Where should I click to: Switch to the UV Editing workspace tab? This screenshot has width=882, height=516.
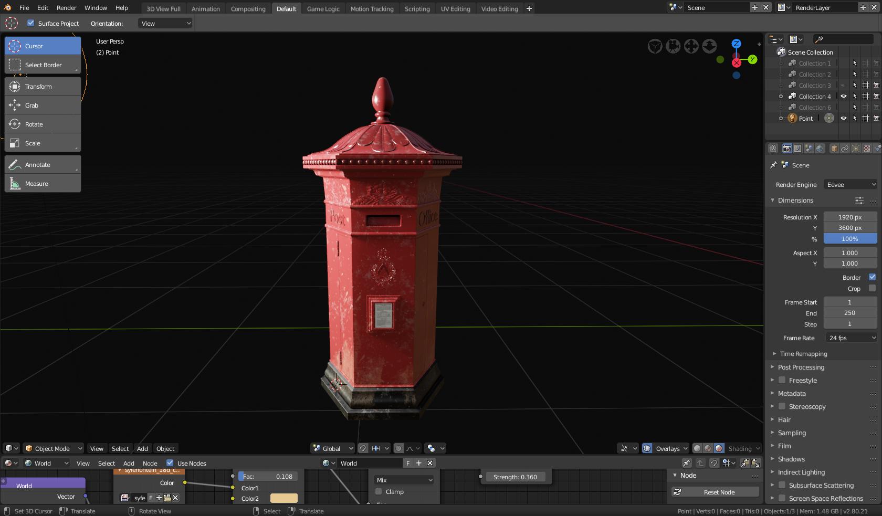tap(455, 8)
